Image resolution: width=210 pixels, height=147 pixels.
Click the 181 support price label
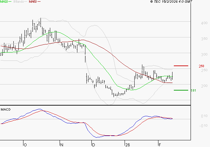(x=193, y=90)
